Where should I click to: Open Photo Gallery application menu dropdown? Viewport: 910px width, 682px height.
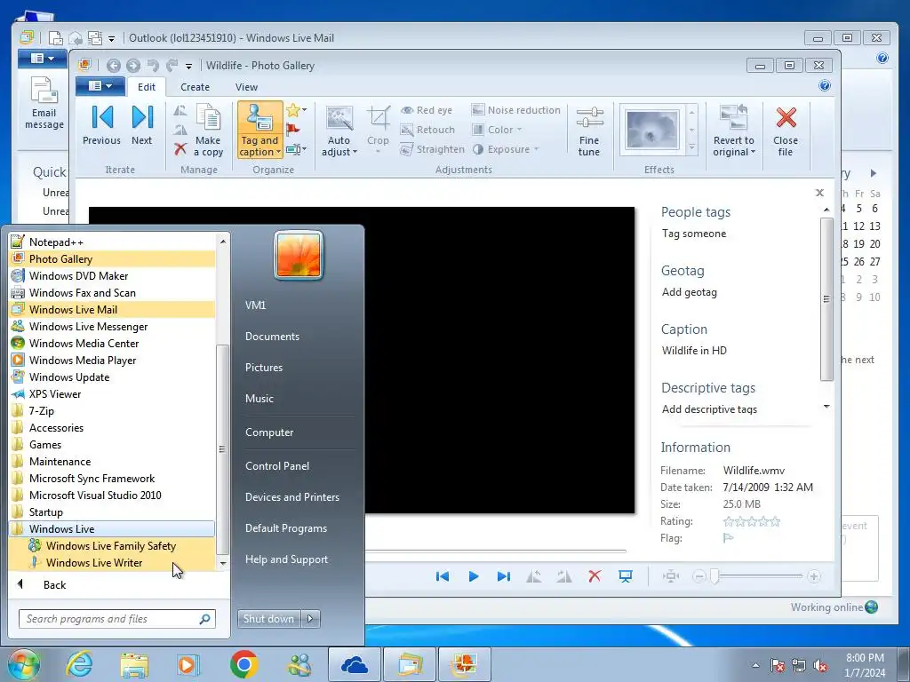coord(100,86)
